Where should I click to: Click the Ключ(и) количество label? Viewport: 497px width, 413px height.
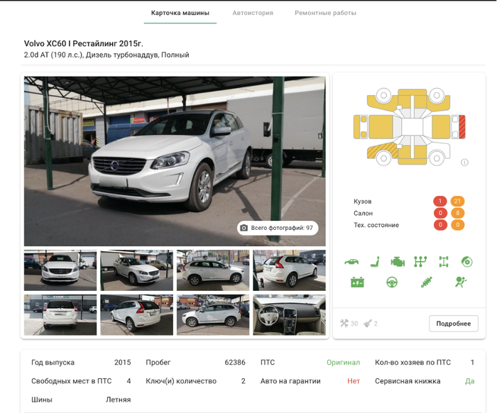(x=181, y=381)
